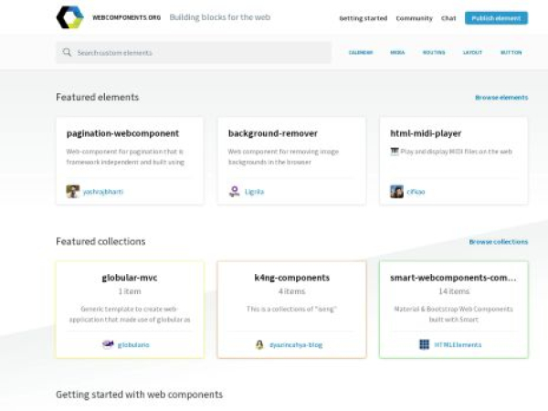Click the WEBCOMPONENTS.ORG site name
This screenshot has height=411, width=548.
click(127, 17)
